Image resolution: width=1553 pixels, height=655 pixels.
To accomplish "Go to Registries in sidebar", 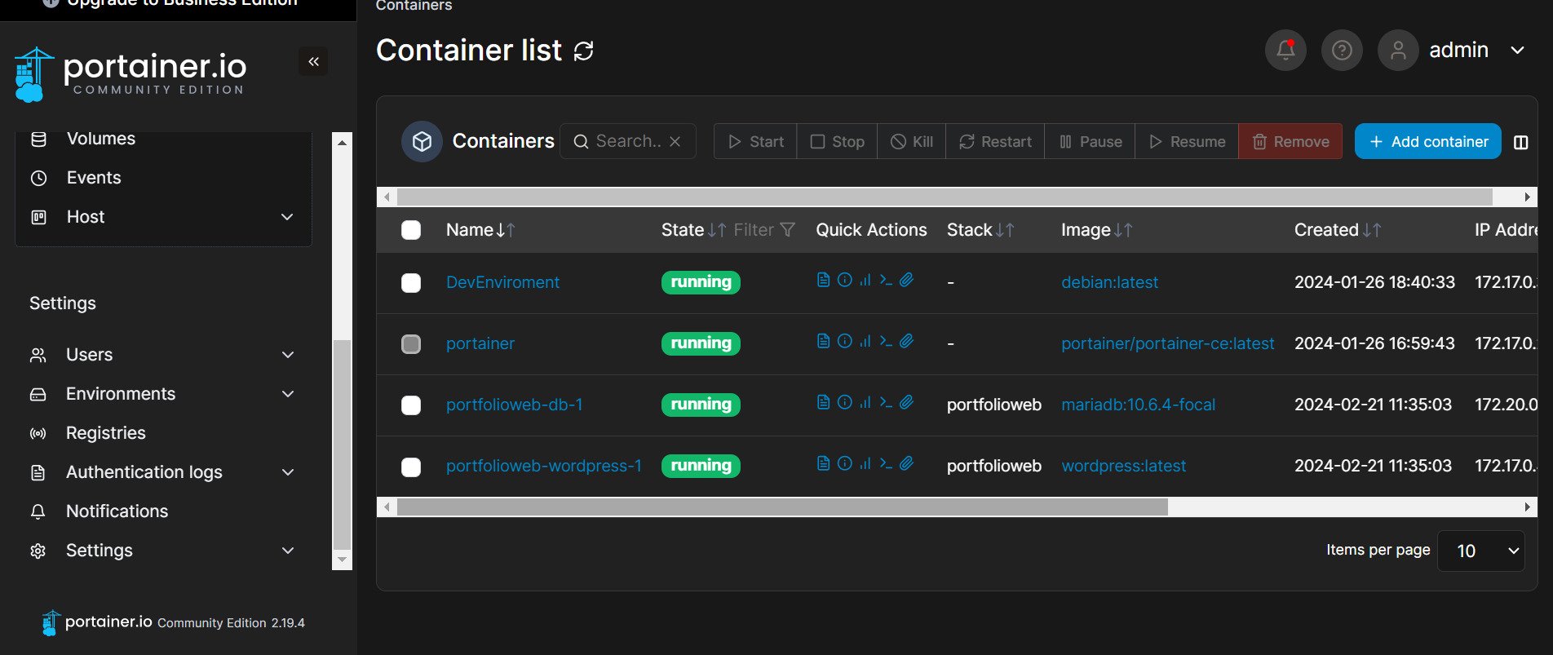I will [106, 433].
